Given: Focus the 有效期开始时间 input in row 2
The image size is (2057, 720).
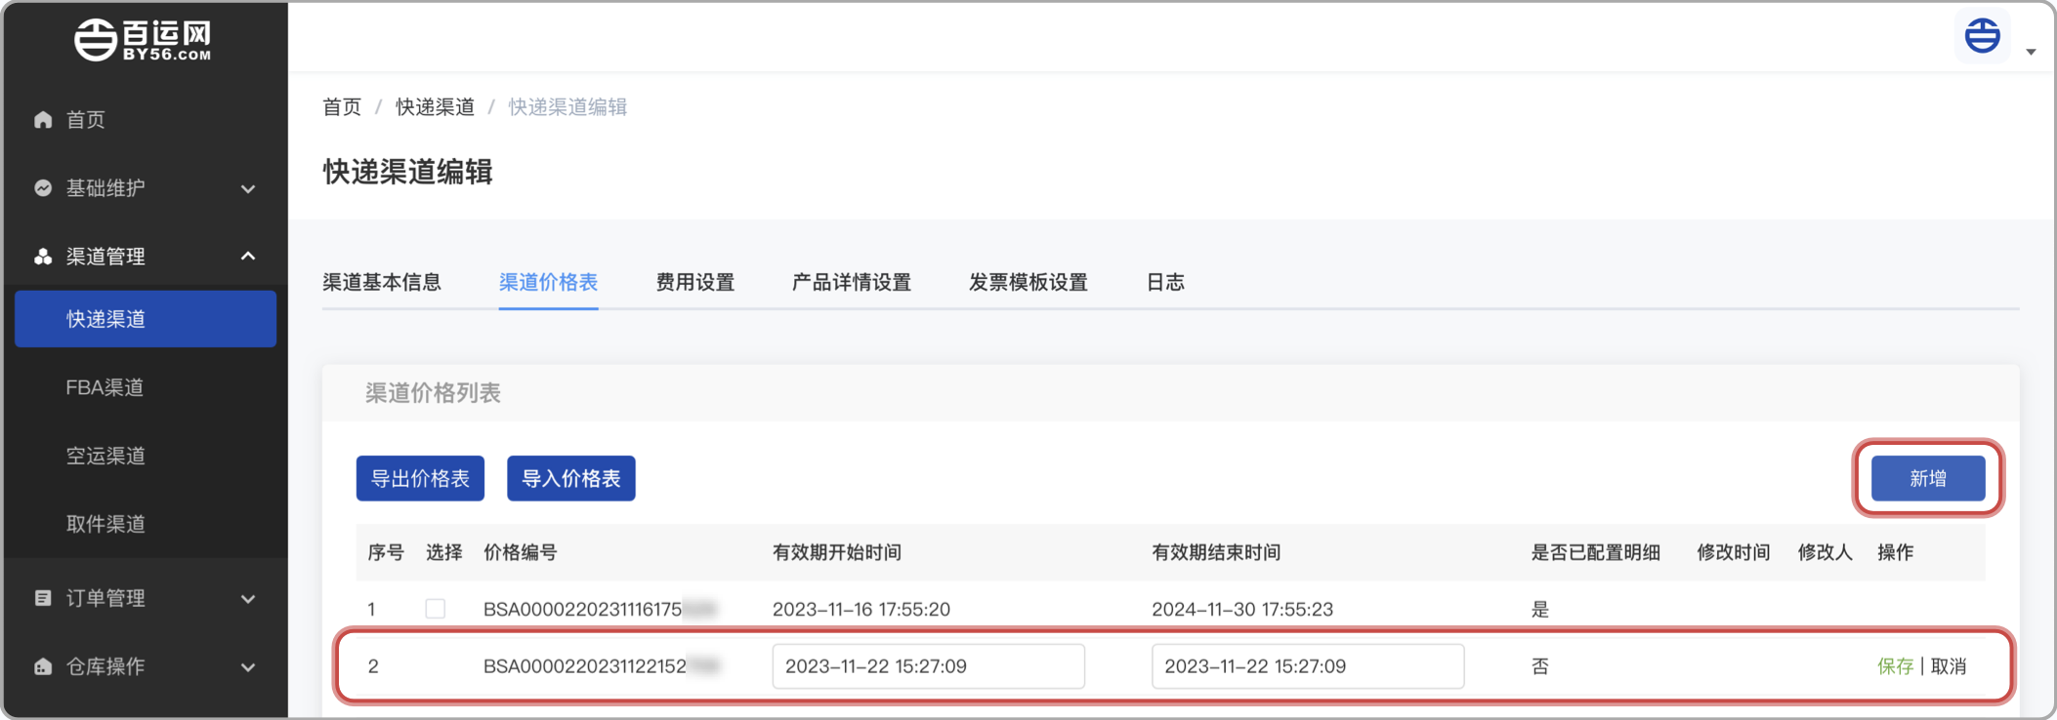Looking at the screenshot, I should tap(928, 666).
